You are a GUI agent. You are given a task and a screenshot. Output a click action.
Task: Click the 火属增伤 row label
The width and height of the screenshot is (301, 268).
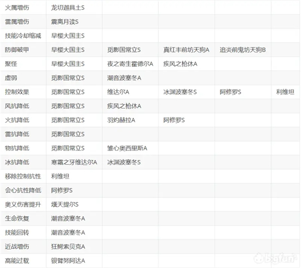coord(17,8)
